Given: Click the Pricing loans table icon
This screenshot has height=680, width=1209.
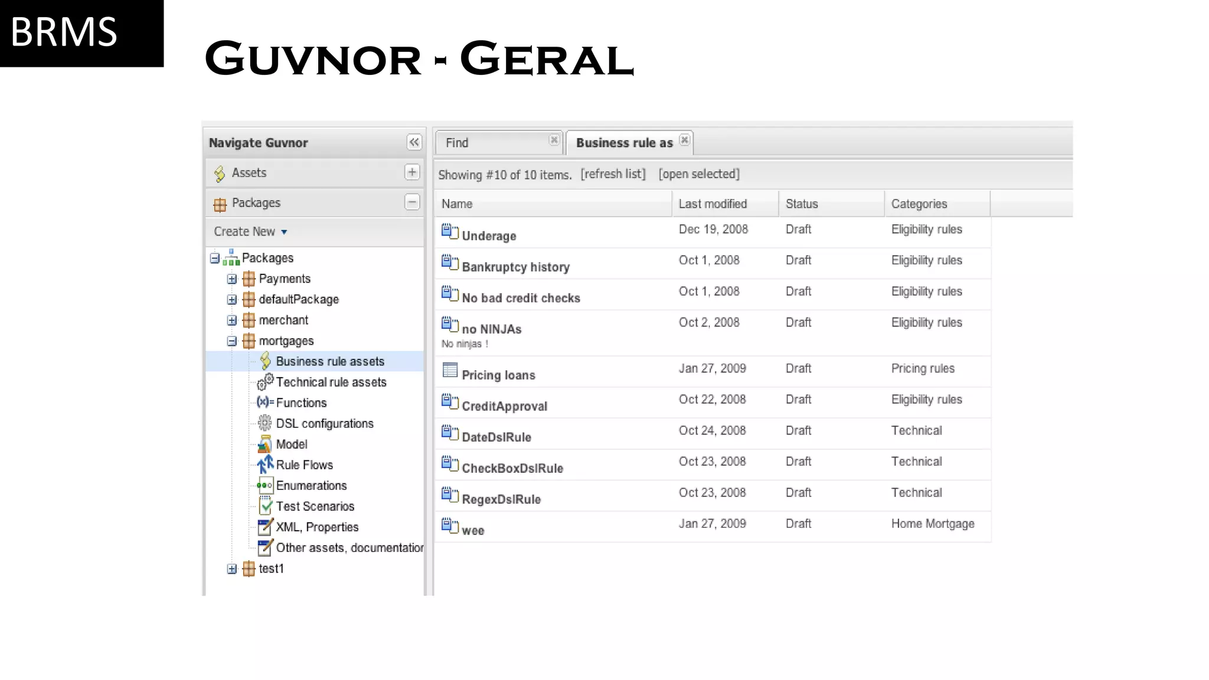Looking at the screenshot, I should [450, 370].
